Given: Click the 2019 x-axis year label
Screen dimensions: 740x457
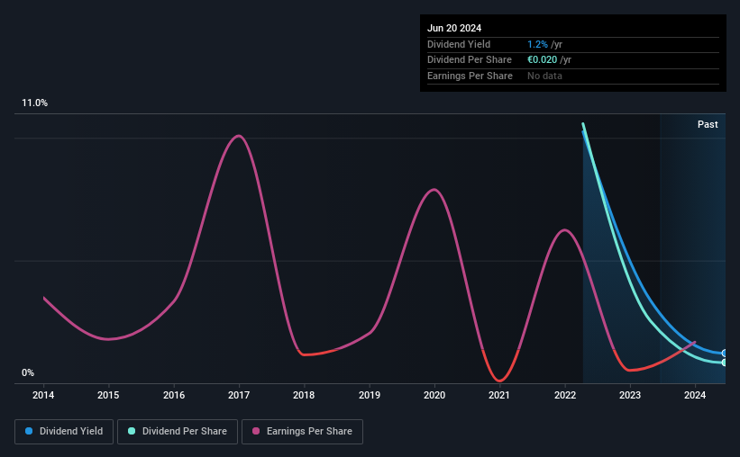Looking at the screenshot, I should pos(369,395).
